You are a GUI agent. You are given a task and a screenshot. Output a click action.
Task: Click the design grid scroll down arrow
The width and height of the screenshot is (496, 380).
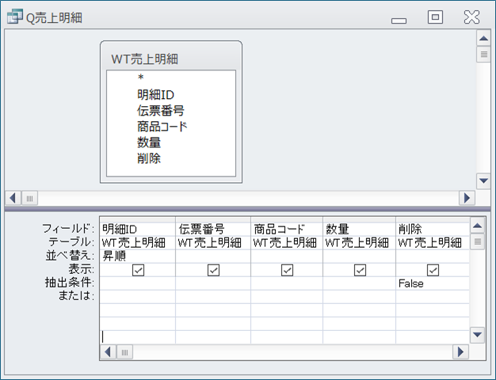point(477,335)
